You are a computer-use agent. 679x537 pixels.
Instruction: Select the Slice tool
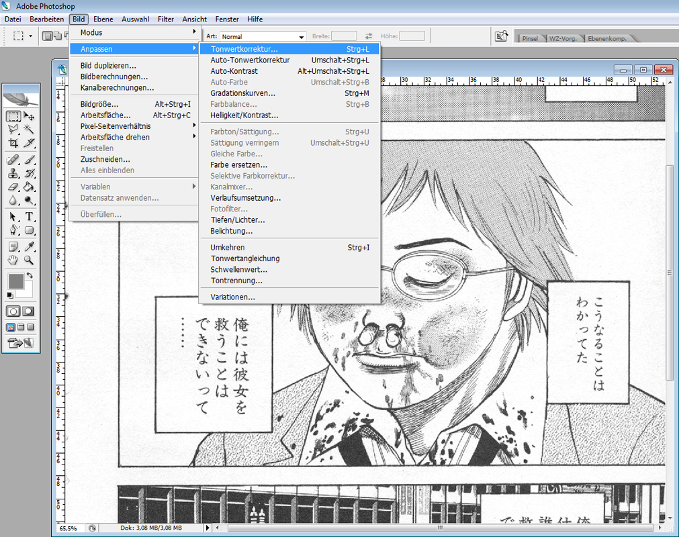(x=29, y=142)
